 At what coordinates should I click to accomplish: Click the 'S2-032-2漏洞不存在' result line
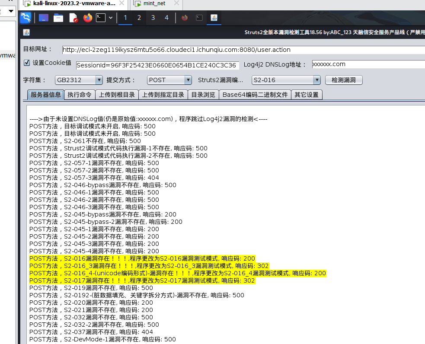(x=94, y=325)
